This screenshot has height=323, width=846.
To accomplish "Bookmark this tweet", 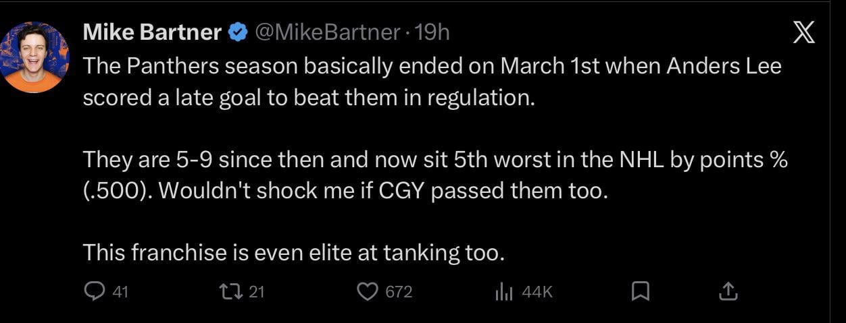I will 640,291.
